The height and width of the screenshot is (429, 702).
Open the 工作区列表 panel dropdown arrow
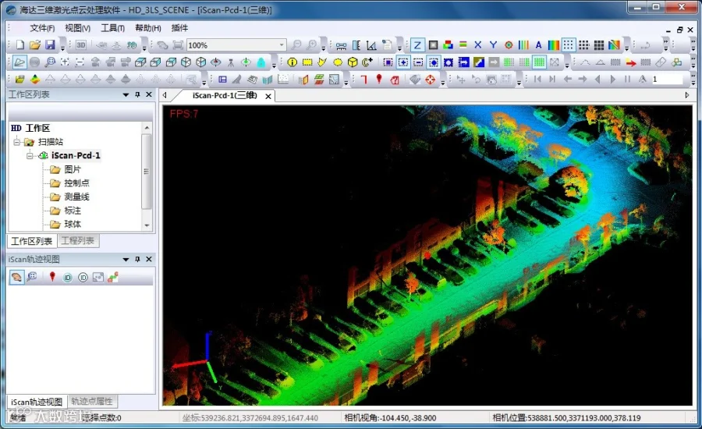click(x=126, y=94)
